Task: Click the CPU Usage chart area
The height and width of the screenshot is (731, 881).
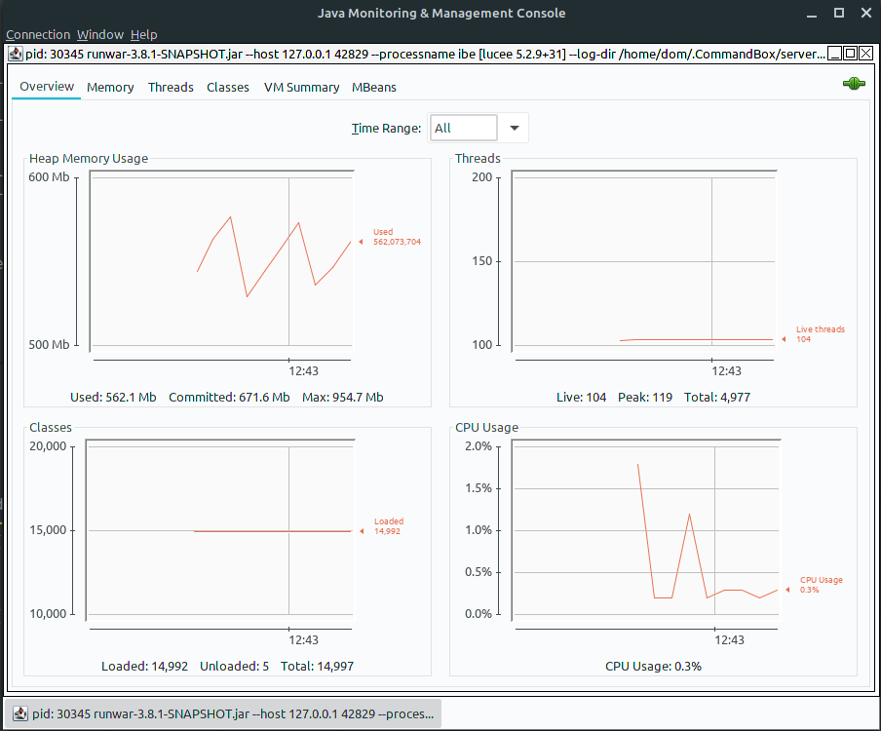Action: [646, 530]
